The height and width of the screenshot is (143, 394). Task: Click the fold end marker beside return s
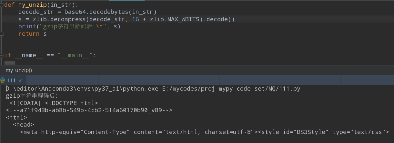pos(2,33)
